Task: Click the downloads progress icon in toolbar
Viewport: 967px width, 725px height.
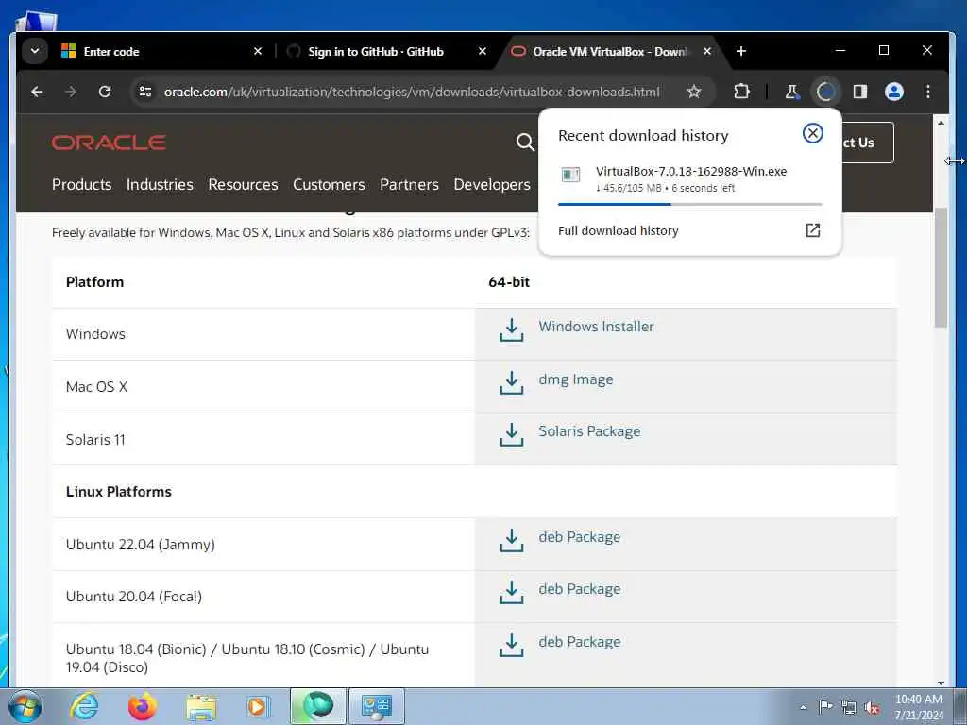Action: (825, 92)
